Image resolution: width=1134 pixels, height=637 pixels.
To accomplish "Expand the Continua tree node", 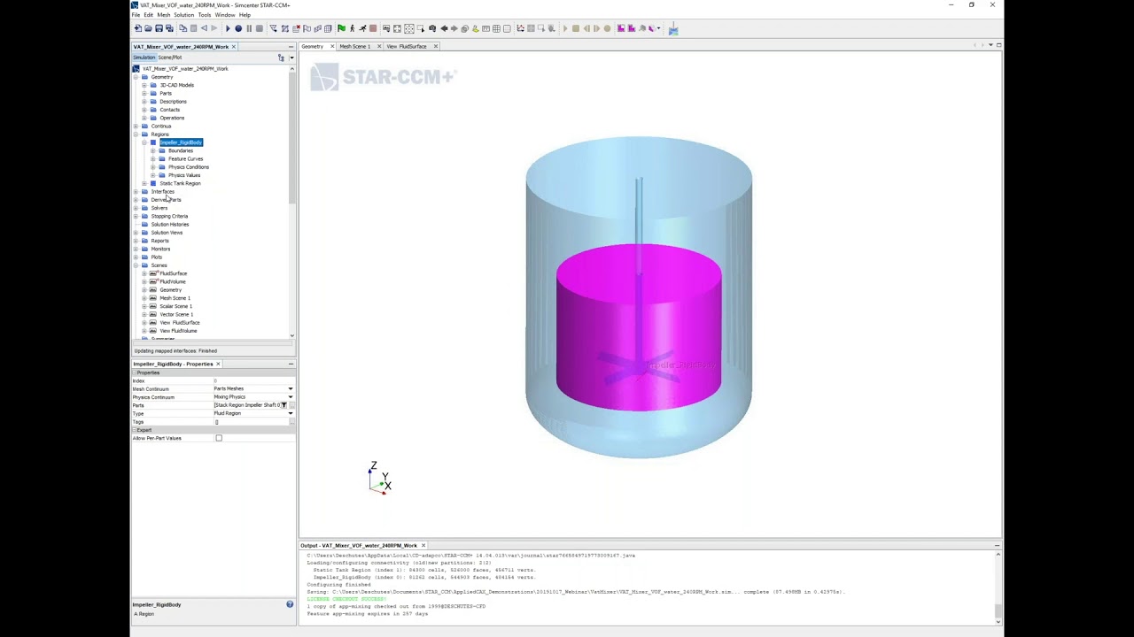I will tap(136, 126).
